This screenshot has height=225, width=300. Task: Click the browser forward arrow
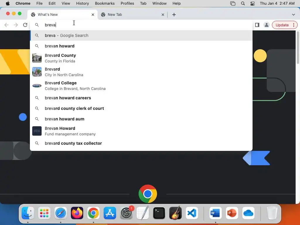(16, 25)
